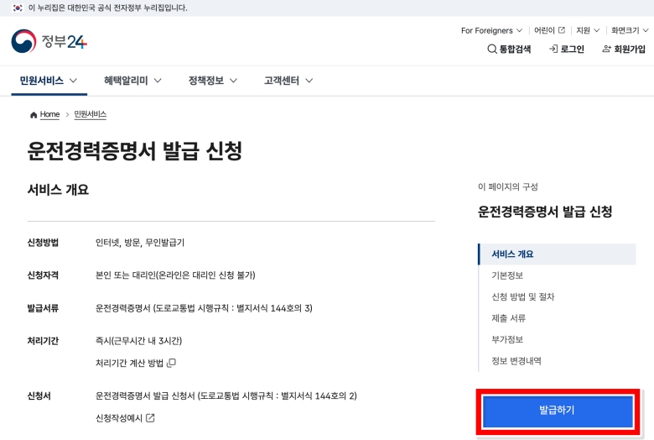Click the 신청서 row label
The image size is (654, 440).
click(39, 395)
